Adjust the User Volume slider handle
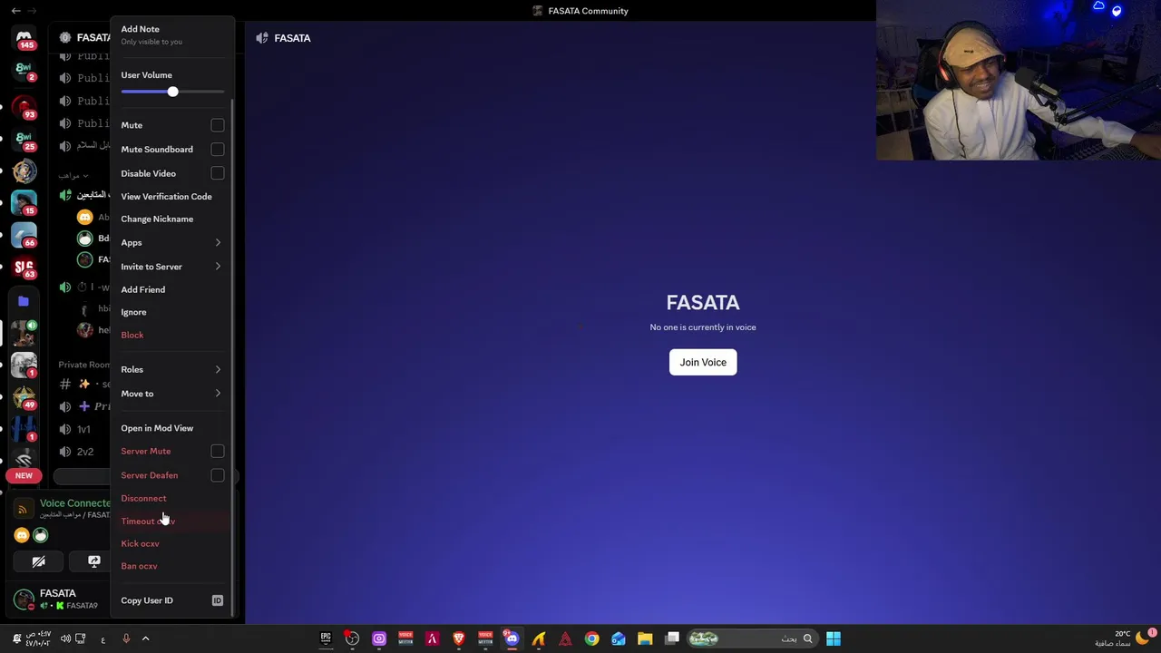Image resolution: width=1161 pixels, height=653 pixels. click(x=172, y=92)
